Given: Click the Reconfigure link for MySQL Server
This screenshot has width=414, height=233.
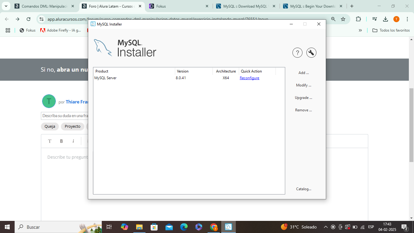Looking at the screenshot, I should point(249,78).
